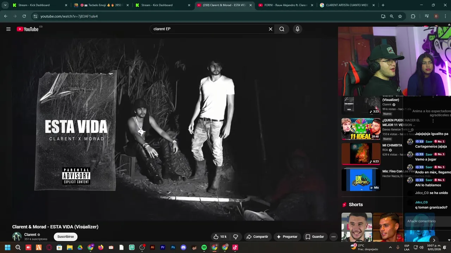The width and height of the screenshot is (451, 253).
Task: Open the Preguntar AI ask button
Action: point(287,237)
